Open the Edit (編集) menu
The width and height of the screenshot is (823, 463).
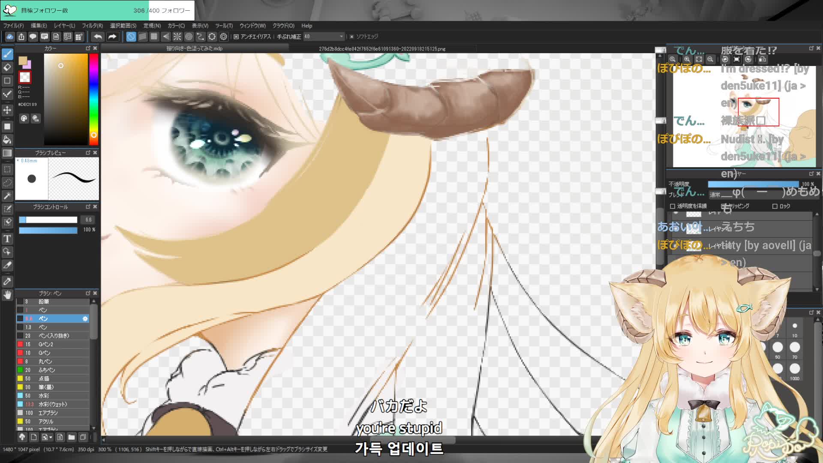pyautogui.click(x=39, y=26)
